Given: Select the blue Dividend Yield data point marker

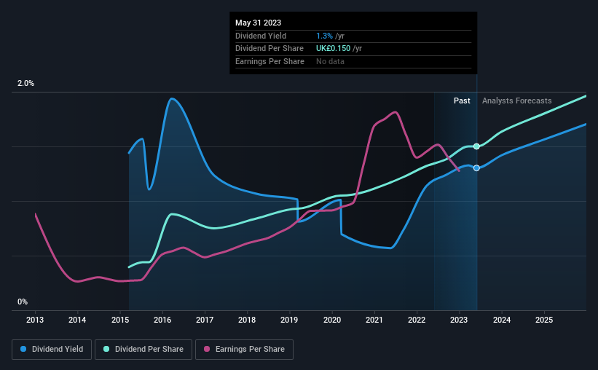Looking at the screenshot, I should tap(476, 168).
